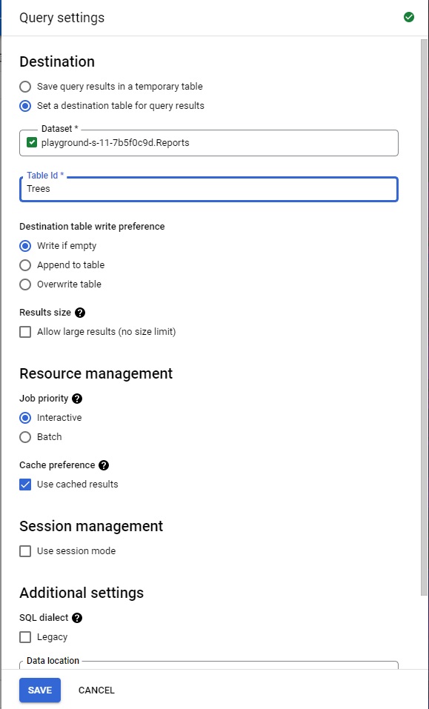Screen dimensions: 429x709
Task: Open the Job priority help icon
Action: [x=77, y=399]
